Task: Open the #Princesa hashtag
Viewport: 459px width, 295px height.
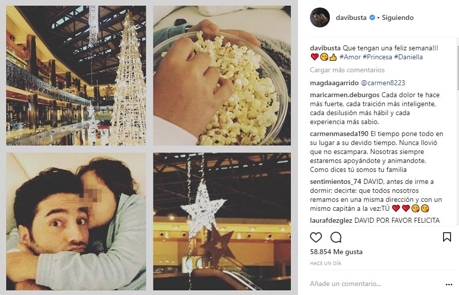Action: 377,57
